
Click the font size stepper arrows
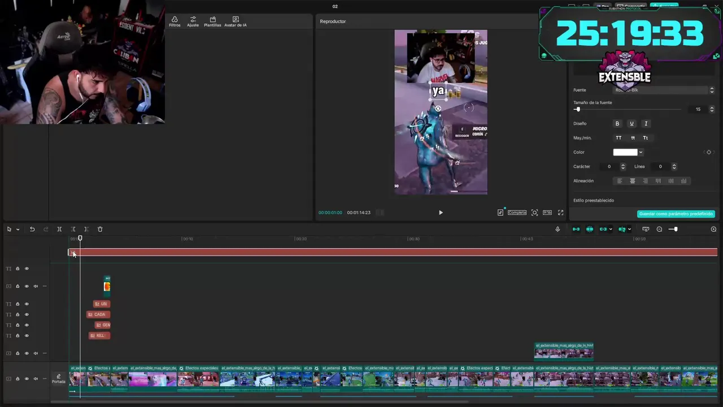(x=712, y=109)
